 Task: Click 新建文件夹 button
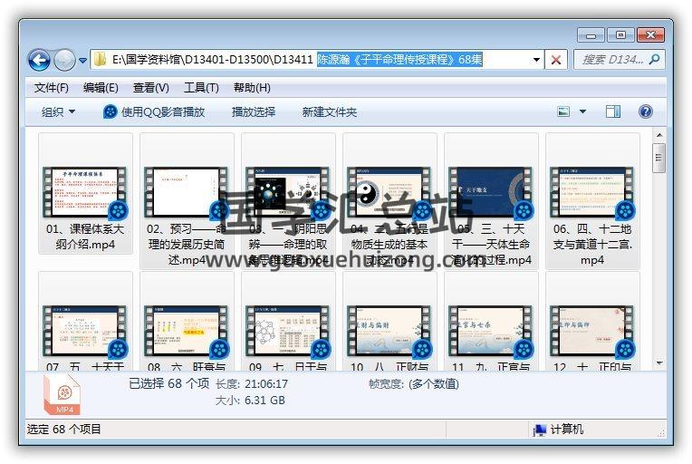pyautogui.click(x=329, y=111)
